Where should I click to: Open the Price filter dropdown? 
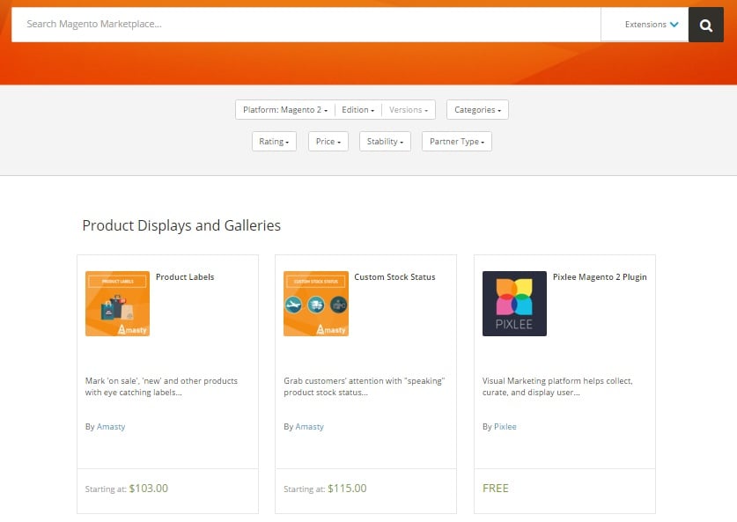click(328, 142)
